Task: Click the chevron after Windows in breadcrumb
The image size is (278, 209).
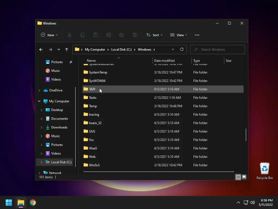Action: pyautogui.click(x=154, y=50)
